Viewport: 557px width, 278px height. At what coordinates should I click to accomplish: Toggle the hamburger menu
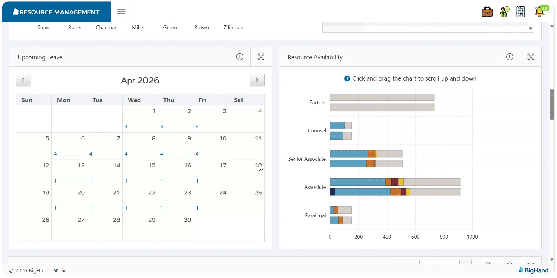click(x=121, y=12)
